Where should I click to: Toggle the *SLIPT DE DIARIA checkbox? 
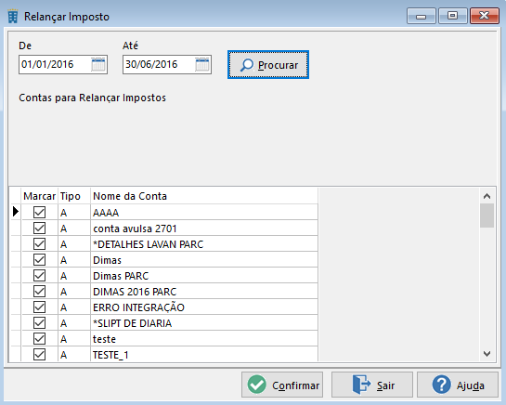(39, 323)
